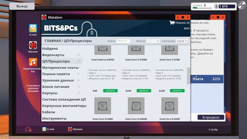This screenshot has height=139, width=247.
Task: Click the ГЛАВНАЯ breadcrumb link
Action: [x=52, y=41]
